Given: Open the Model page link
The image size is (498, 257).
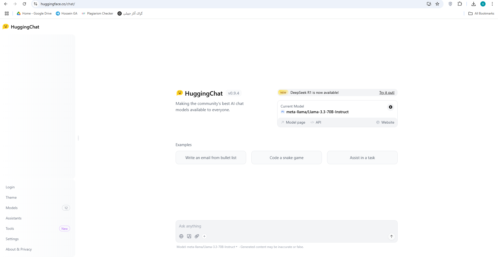Looking at the screenshot, I should 293,122.
